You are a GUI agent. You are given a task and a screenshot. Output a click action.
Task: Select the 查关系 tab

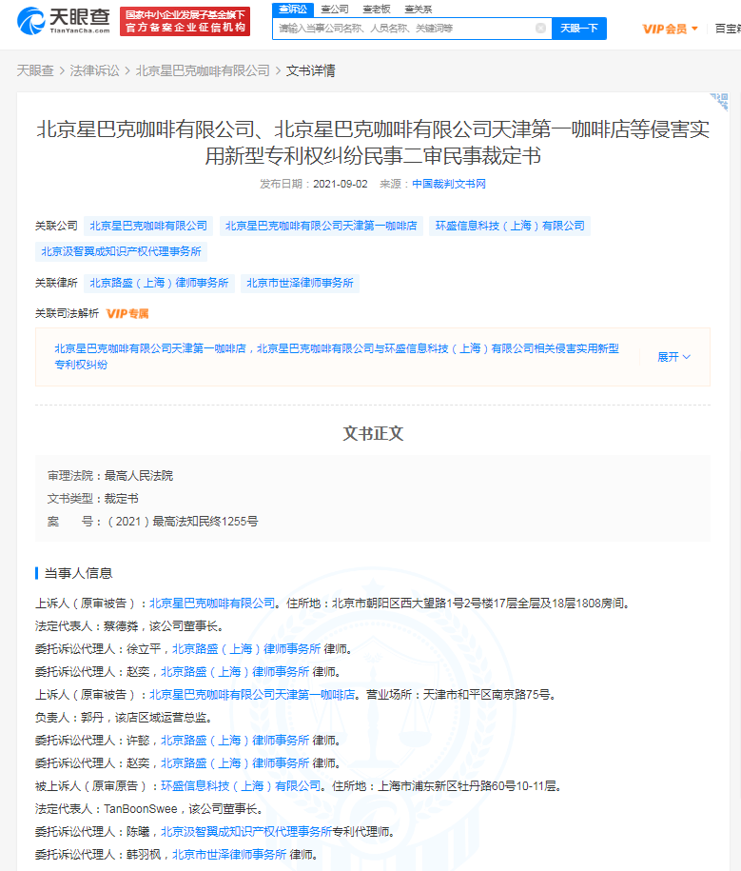click(418, 10)
